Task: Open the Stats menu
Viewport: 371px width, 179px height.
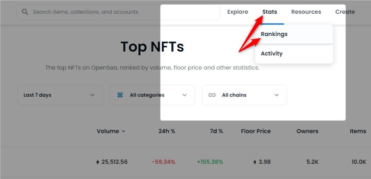Action: click(x=270, y=12)
